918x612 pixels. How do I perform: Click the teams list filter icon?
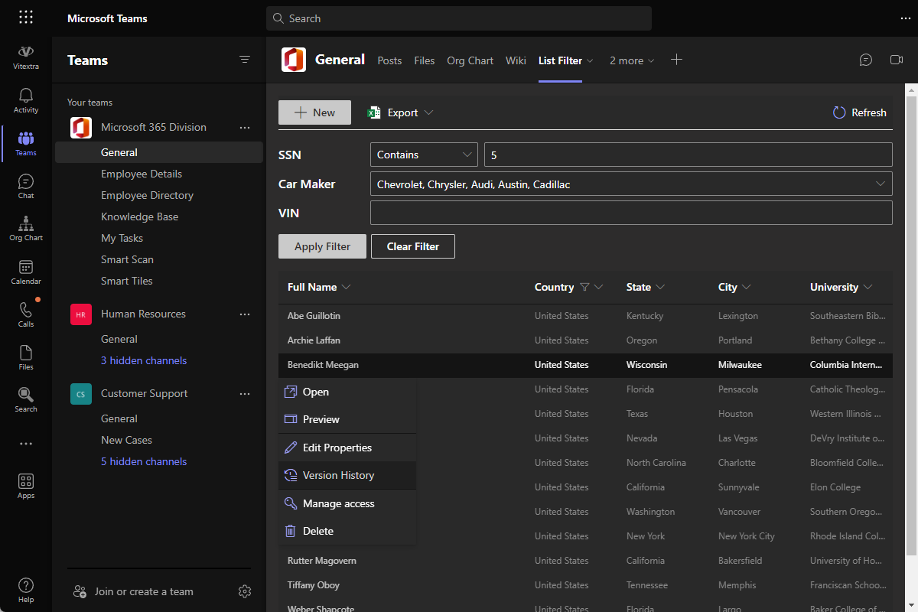pyautogui.click(x=245, y=60)
